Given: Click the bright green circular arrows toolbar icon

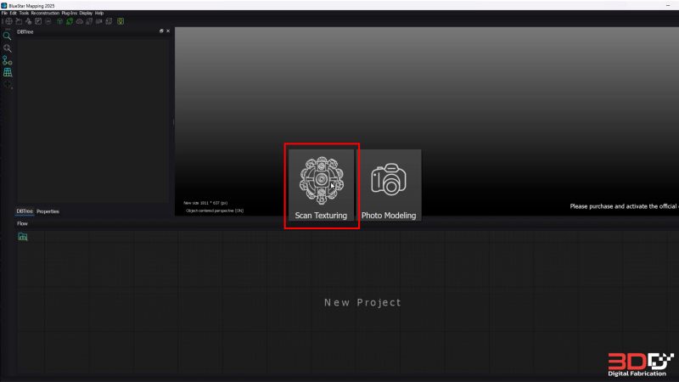Looking at the screenshot, I should (70, 21).
